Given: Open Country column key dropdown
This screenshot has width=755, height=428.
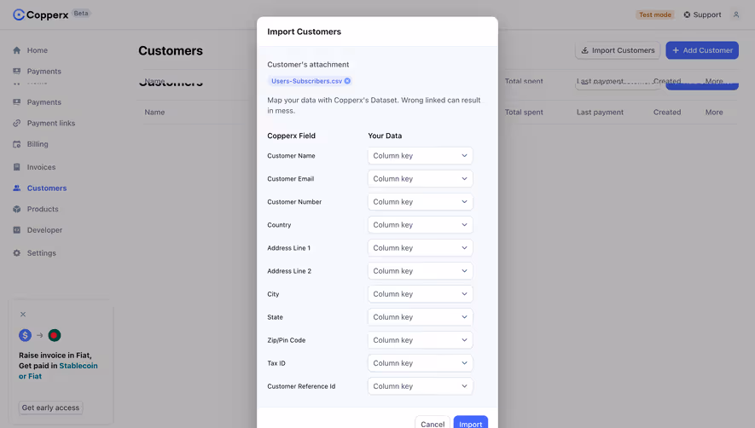Looking at the screenshot, I should coord(420,225).
